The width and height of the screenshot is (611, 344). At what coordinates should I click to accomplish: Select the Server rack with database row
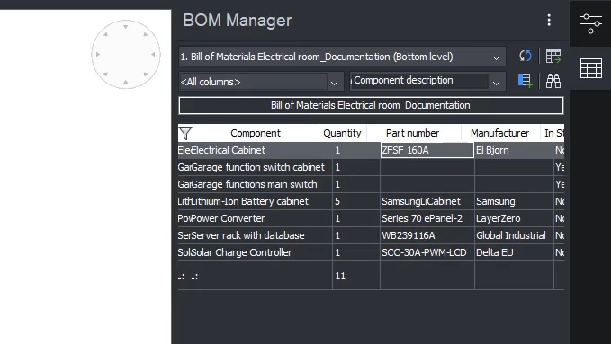coord(371,236)
